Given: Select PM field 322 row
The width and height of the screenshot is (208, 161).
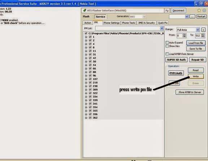Looking at the screenshot, I should (x=95, y=93).
